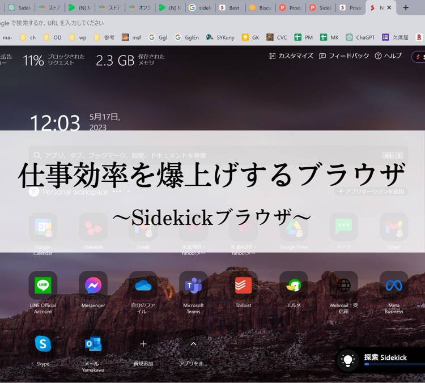Open the wp bookmark folder
The height and width of the screenshot is (383, 425).
click(78, 37)
